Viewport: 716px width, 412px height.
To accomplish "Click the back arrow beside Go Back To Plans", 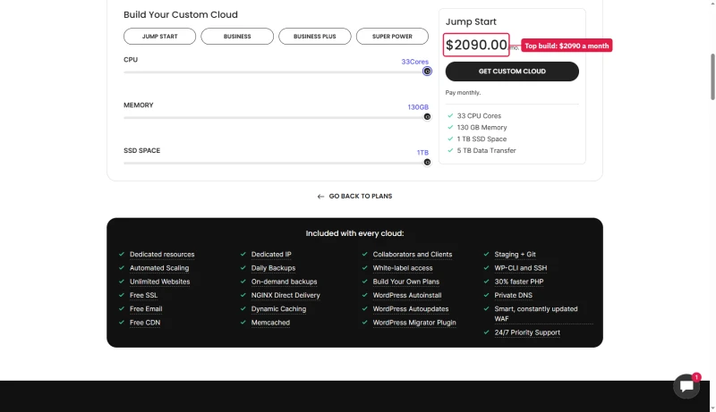I will tap(320, 197).
